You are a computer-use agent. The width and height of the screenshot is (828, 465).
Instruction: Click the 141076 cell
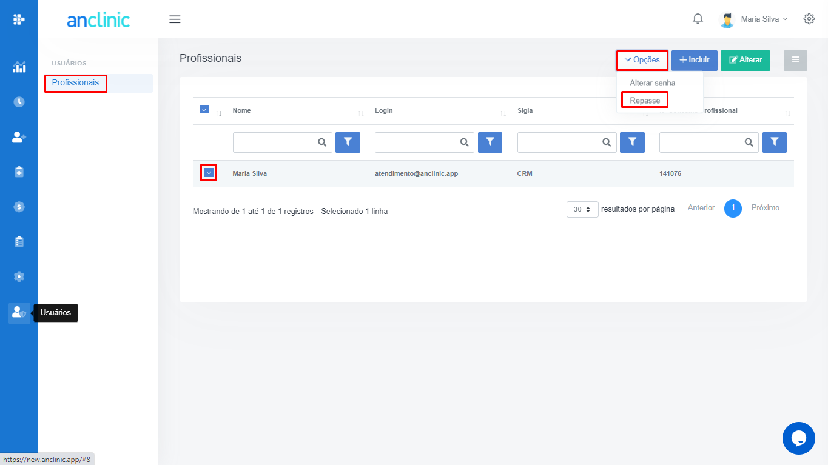pyautogui.click(x=670, y=173)
